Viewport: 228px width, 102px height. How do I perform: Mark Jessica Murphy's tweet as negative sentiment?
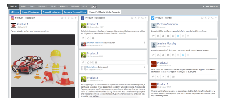coord(183,55)
